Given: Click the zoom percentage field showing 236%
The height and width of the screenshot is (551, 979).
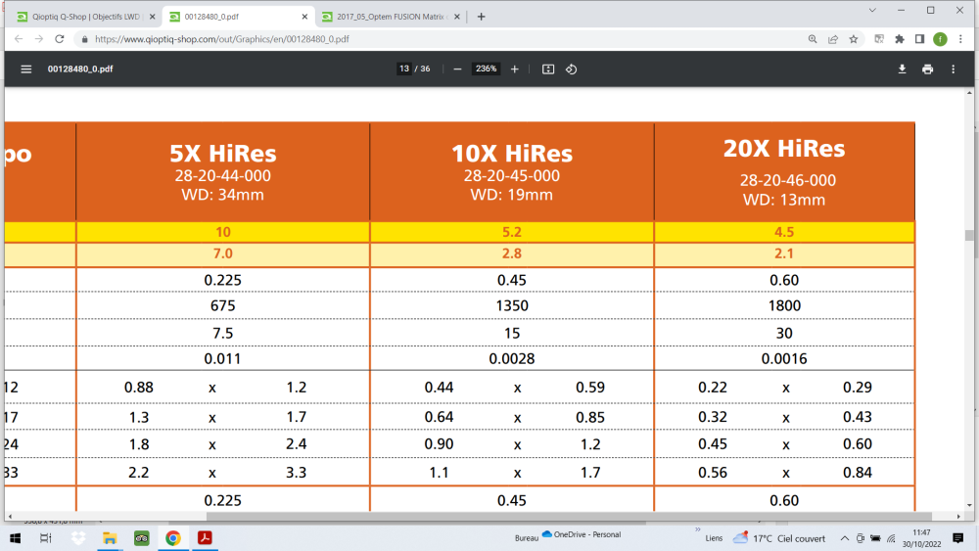Looking at the screenshot, I should click(486, 69).
